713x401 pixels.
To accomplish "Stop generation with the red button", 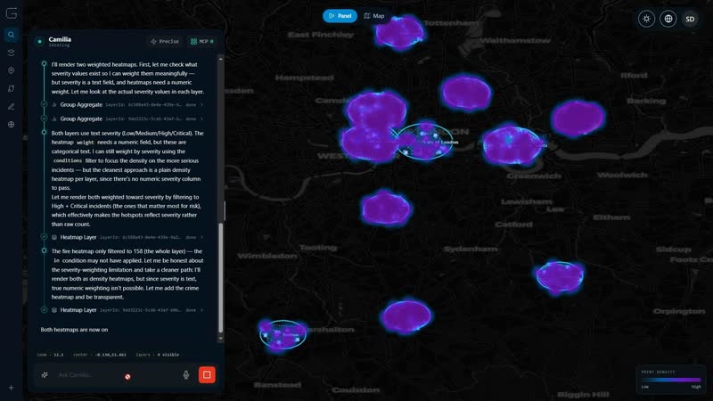I will (x=207, y=375).
